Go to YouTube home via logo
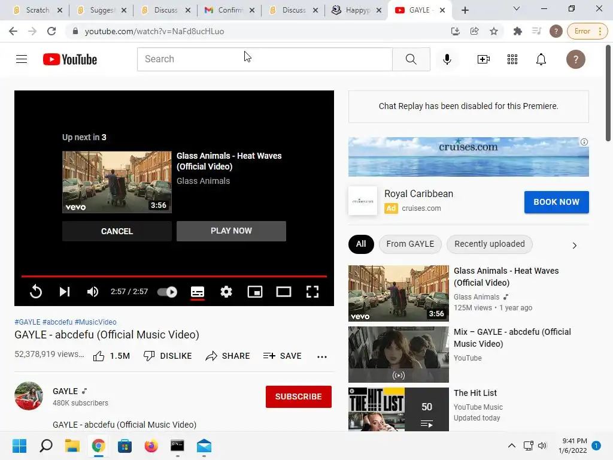The height and width of the screenshot is (460, 613). [70, 59]
